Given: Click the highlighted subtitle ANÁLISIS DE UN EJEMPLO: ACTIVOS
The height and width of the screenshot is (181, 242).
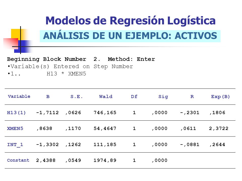Looking at the screenshot, I should click(x=130, y=36).
